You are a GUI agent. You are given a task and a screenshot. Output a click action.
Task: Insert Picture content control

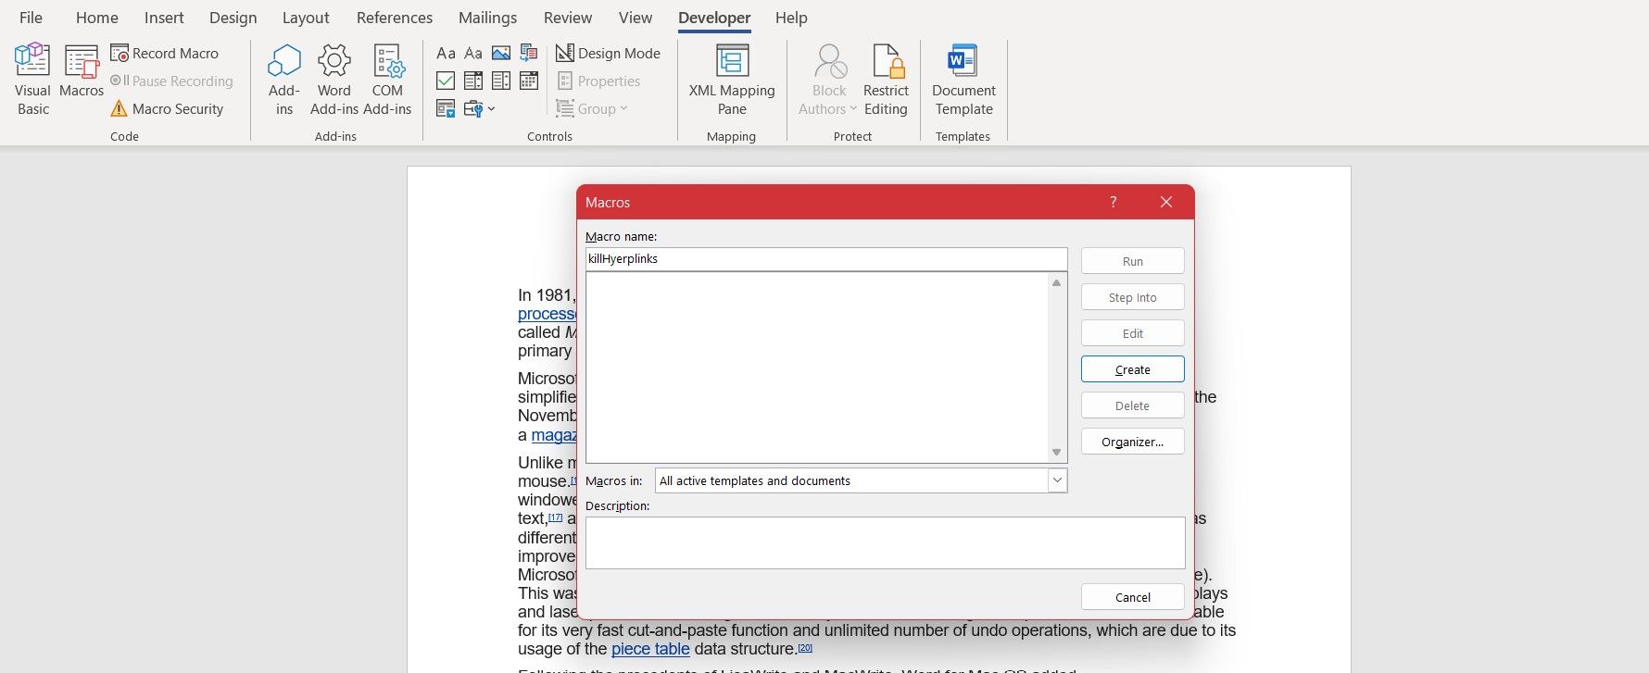click(x=501, y=54)
